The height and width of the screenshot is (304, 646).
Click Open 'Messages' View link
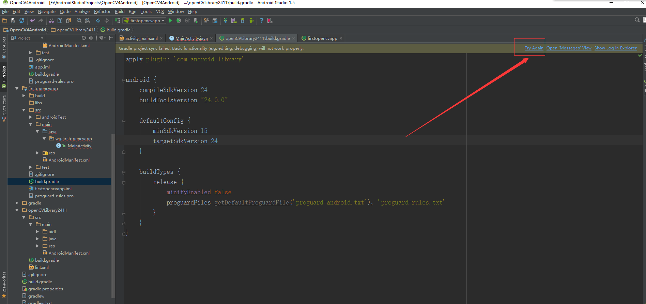(569, 48)
